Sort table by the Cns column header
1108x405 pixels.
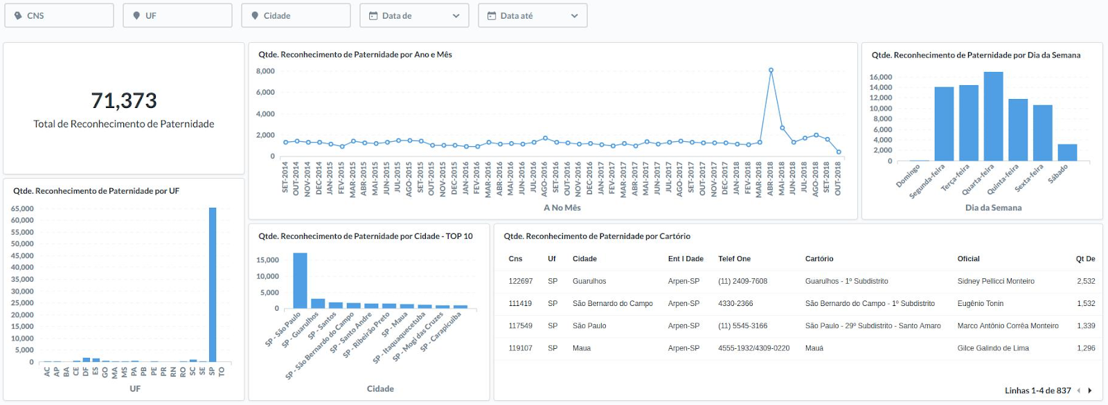point(515,259)
